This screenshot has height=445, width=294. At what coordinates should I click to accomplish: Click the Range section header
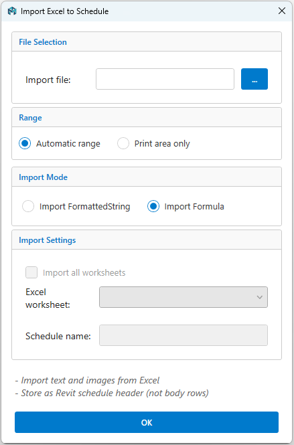[30, 118]
